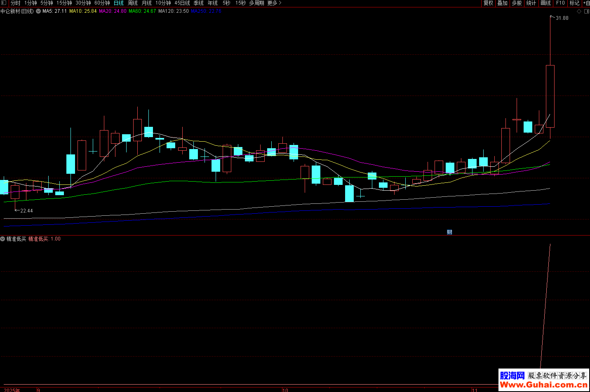This screenshot has width=590, height=392.
Task: Open the 统计 statistics tool
Action: [x=531, y=3]
